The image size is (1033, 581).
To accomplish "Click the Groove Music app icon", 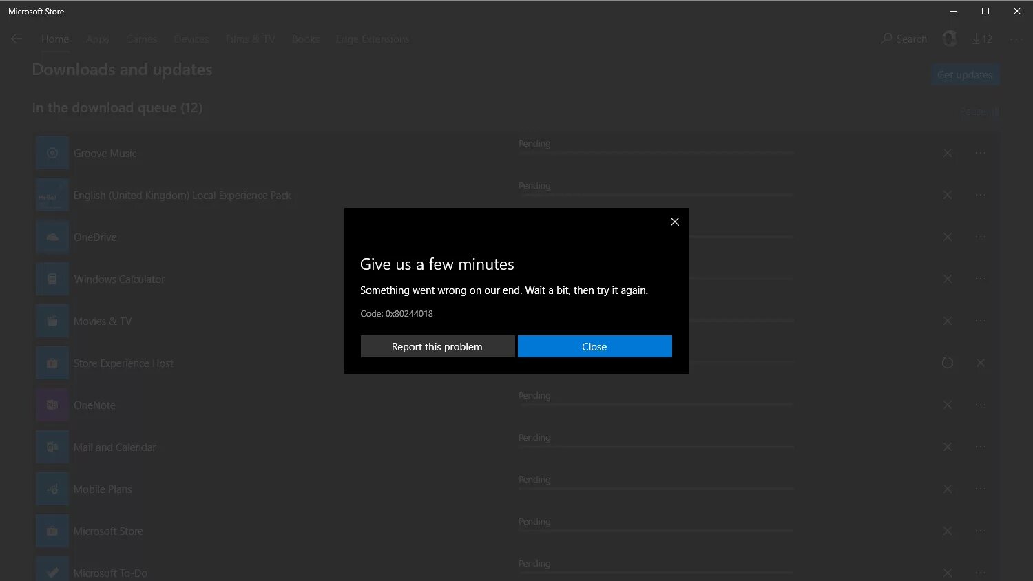I will pyautogui.click(x=52, y=153).
